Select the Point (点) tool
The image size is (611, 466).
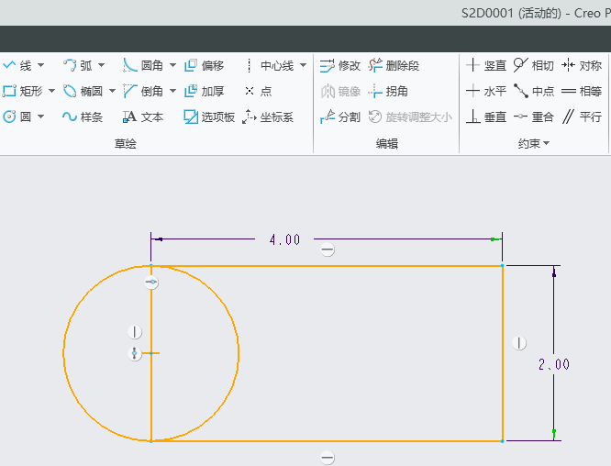pyautogui.click(x=259, y=91)
